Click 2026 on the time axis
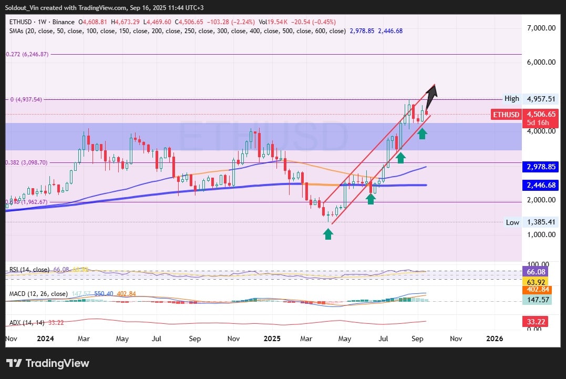 [x=495, y=339]
